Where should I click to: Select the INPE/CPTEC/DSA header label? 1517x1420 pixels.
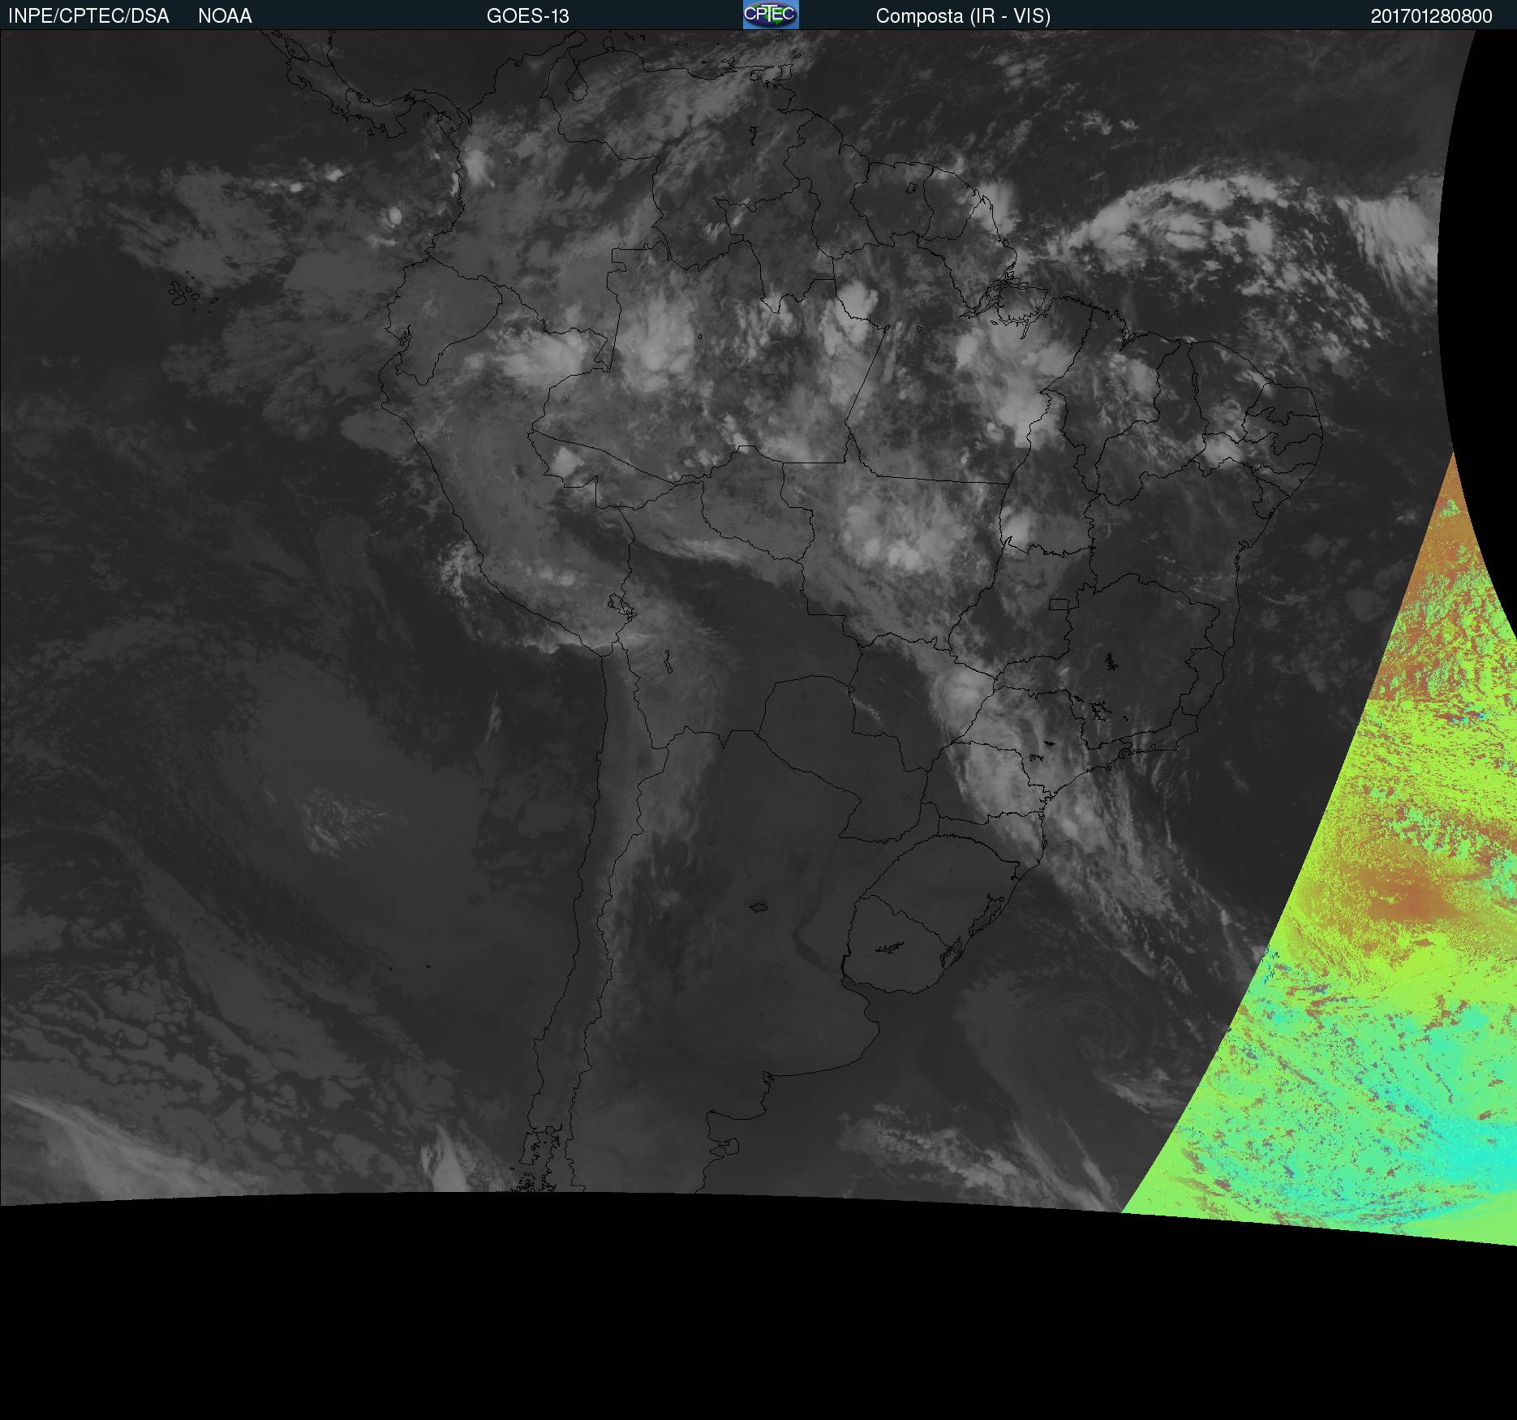coord(88,16)
